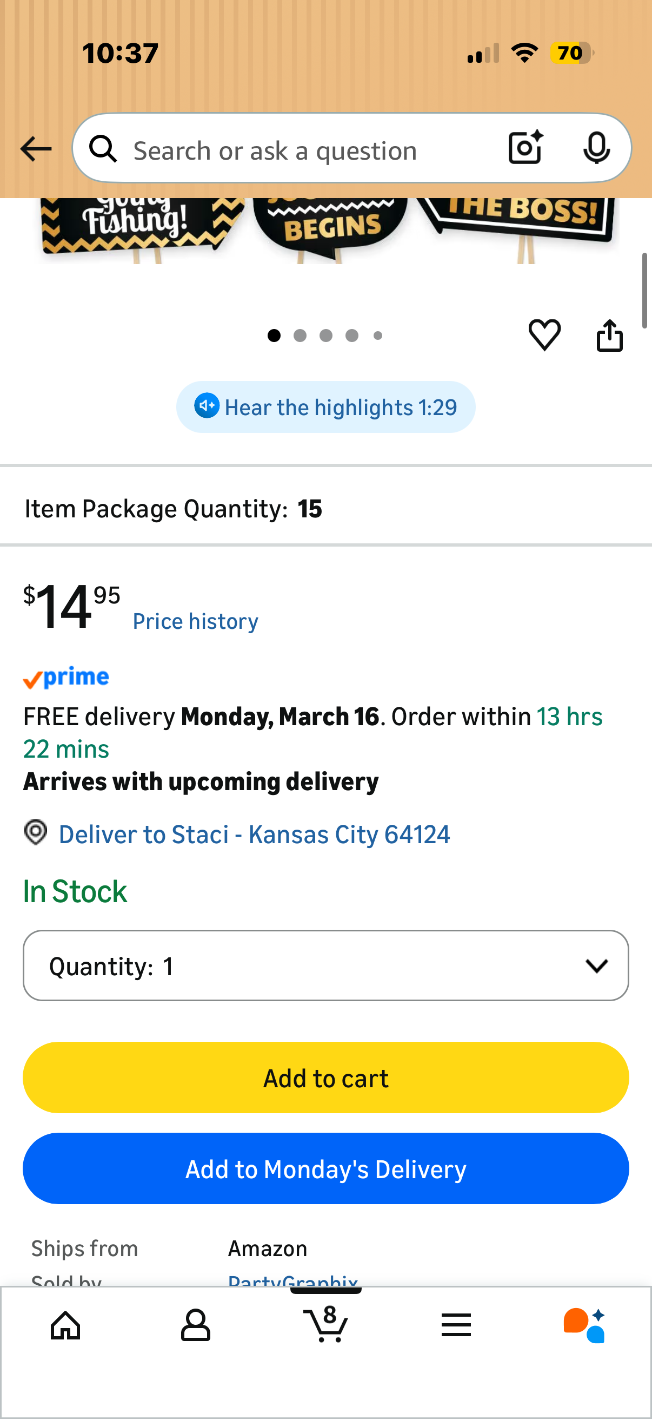The height and width of the screenshot is (1419, 652).
Task: Open the account profile tab
Action: (x=195, y=1325)
